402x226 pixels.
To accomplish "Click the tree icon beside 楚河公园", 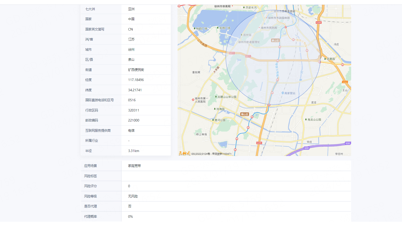I will coord(213,120).
